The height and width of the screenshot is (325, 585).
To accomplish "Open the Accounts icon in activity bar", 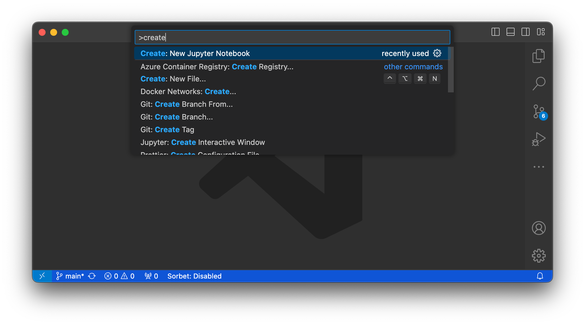I will (x=538, y=228).
